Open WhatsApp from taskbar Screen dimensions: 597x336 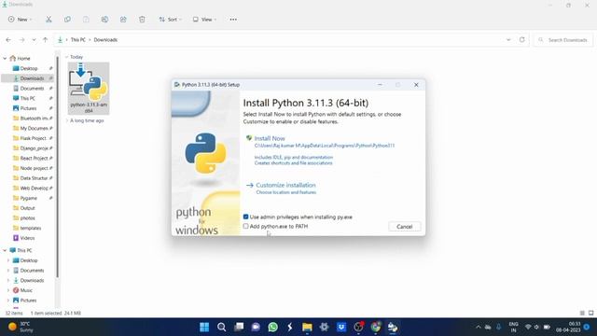pyautogui.click(x=273, y=327)
